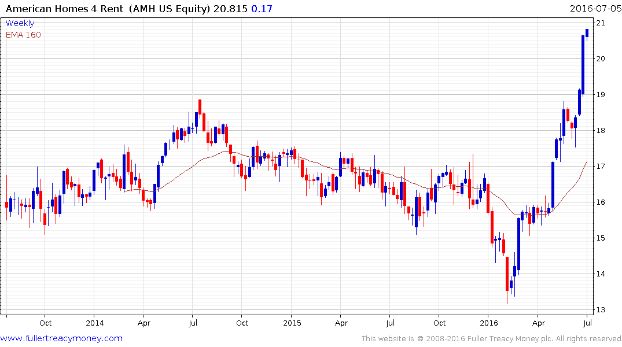Viewport: 622px width, 347px height.
Task: Click the 'EMA 160' indicator label
Action: click(23, 35)
